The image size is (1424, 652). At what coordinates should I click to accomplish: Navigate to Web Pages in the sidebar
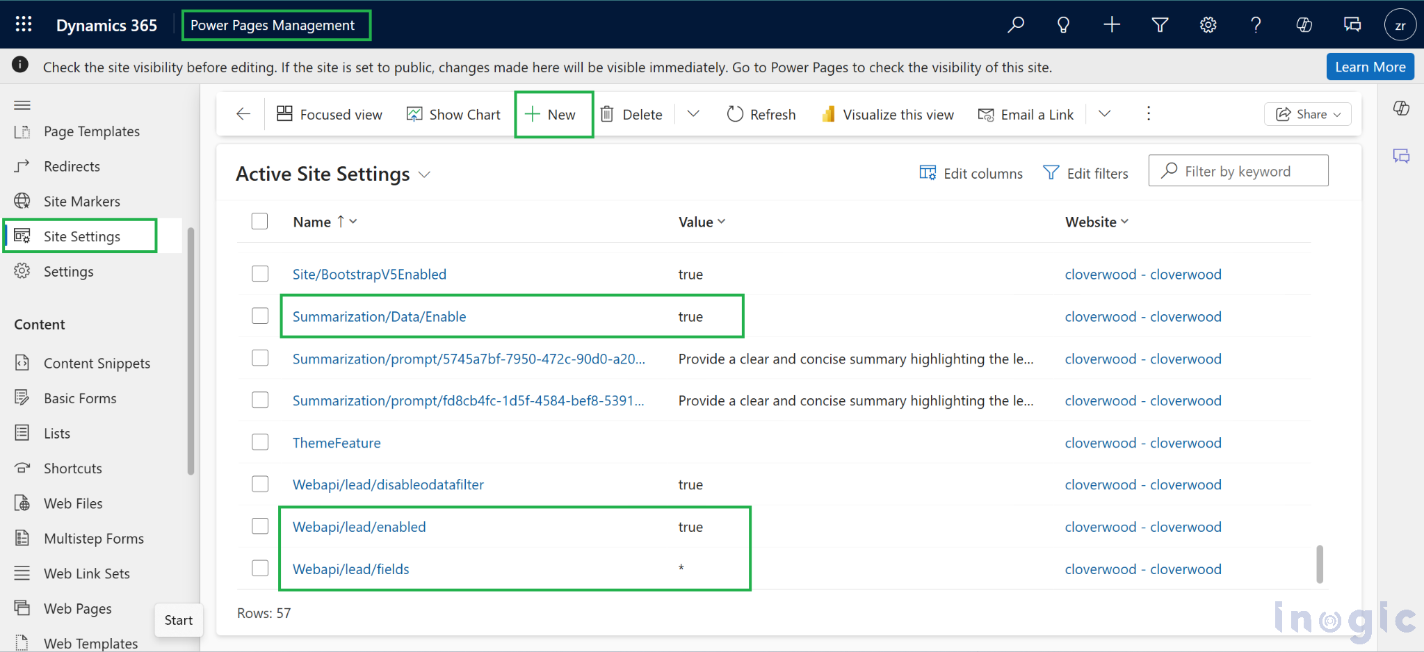point(77,608)
